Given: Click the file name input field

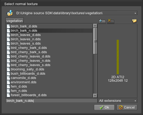Looking at the screenshot, I should tap(51, 101).
